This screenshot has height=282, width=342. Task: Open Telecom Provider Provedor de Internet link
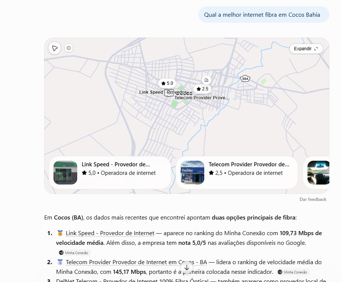point(136,262)
